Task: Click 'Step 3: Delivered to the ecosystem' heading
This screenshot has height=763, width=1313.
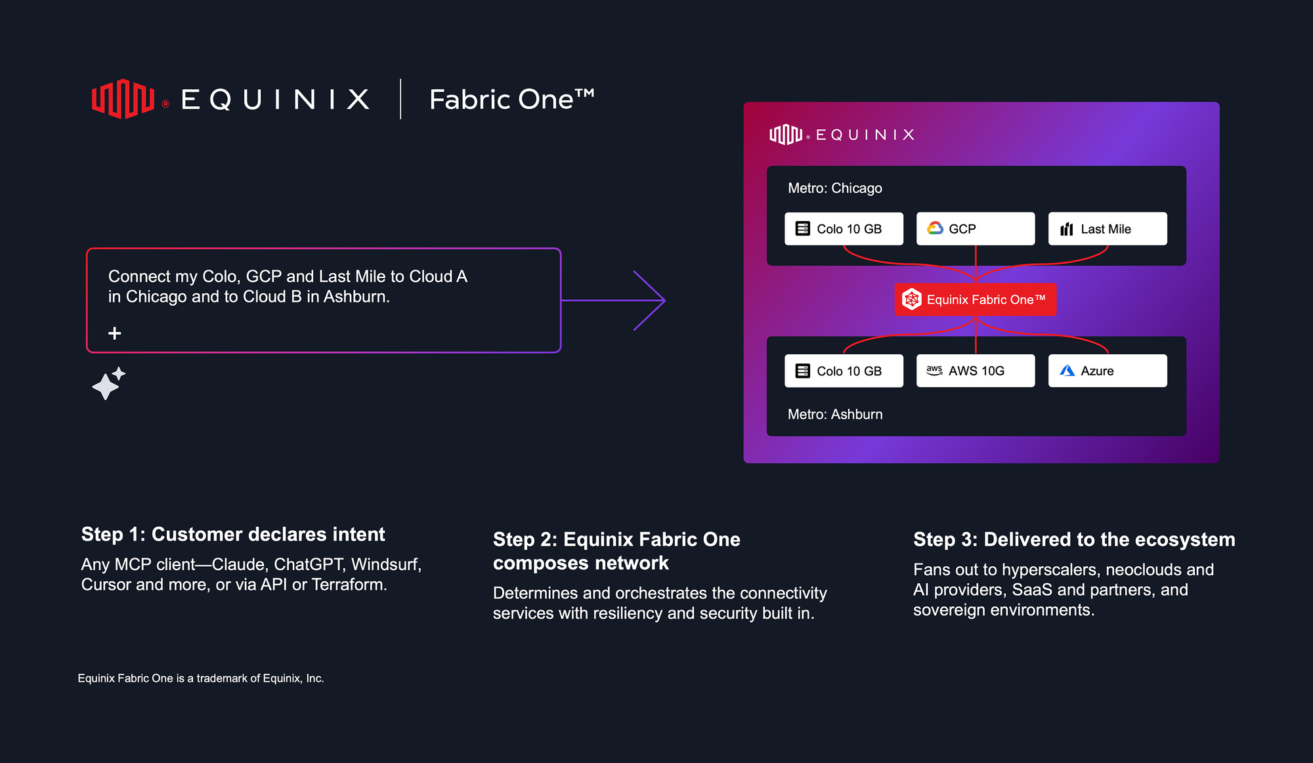Action: point(1074,540)
